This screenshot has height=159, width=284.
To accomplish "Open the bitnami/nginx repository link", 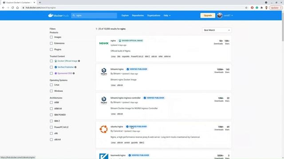I will point(117,69).
